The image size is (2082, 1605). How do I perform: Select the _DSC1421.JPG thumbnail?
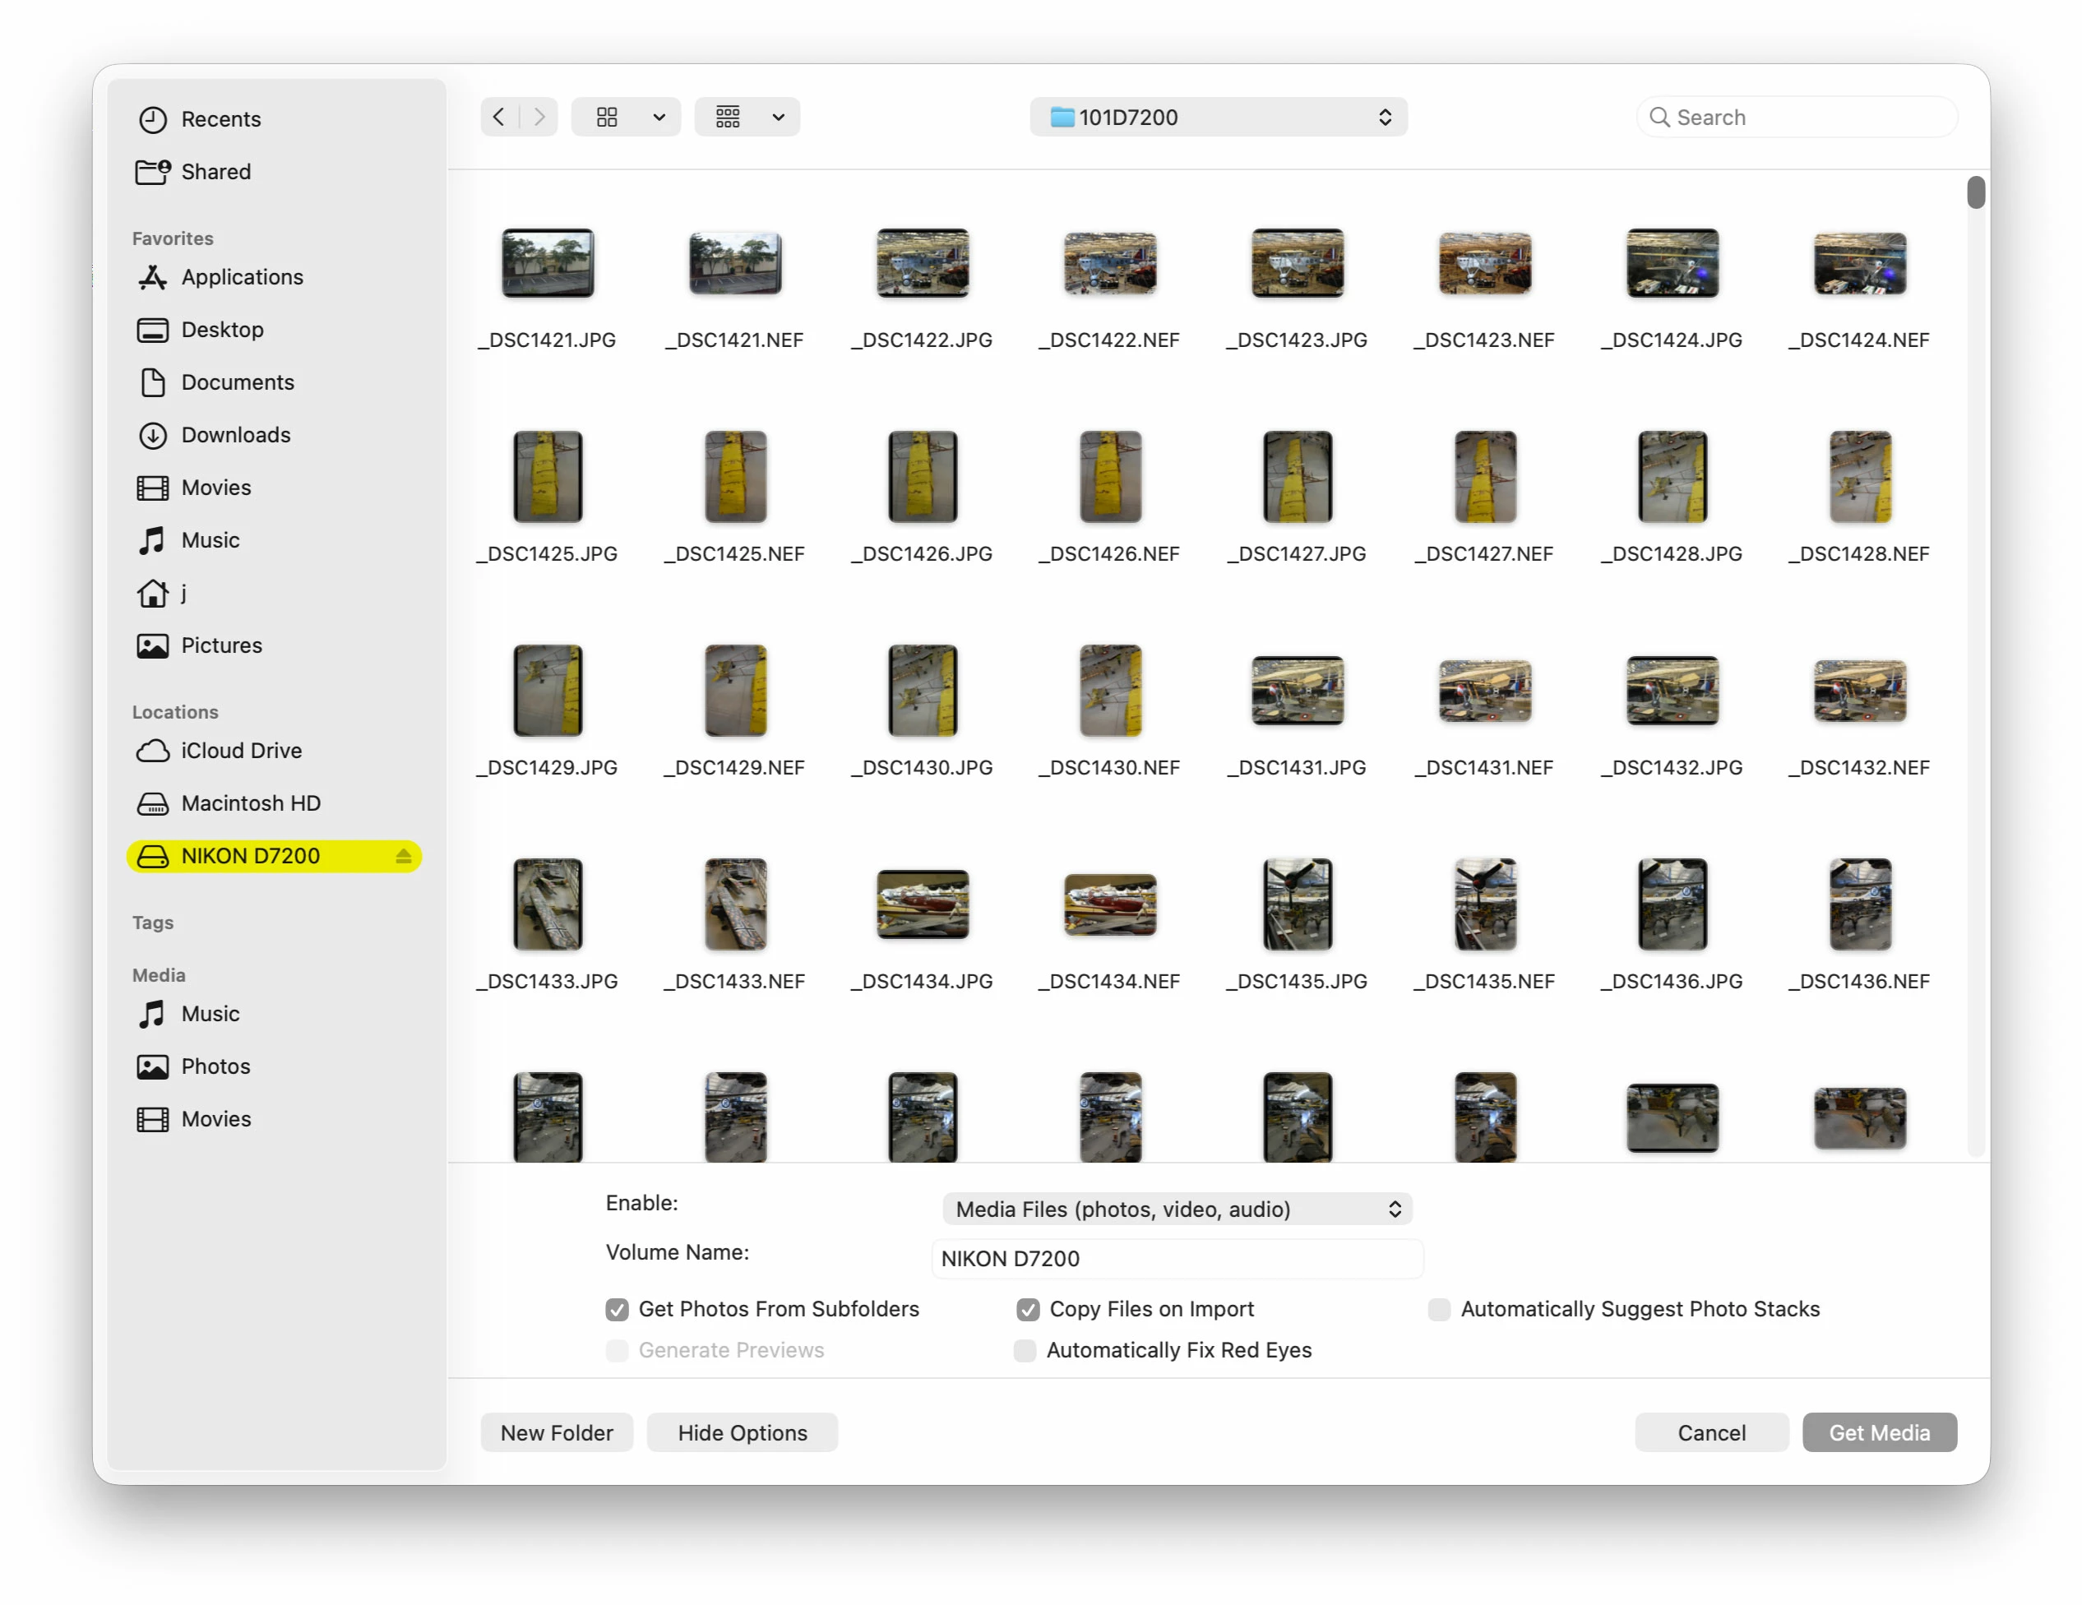click(548, 263)
